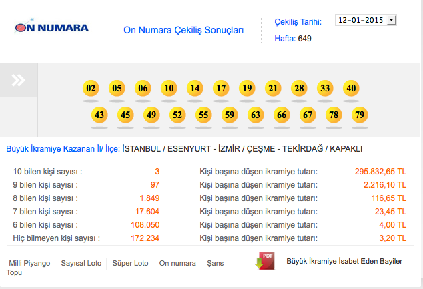Click the prize amount 116,65 TL
The height and width of the screenshot is (289, 423).
click(x=389, y=198)
